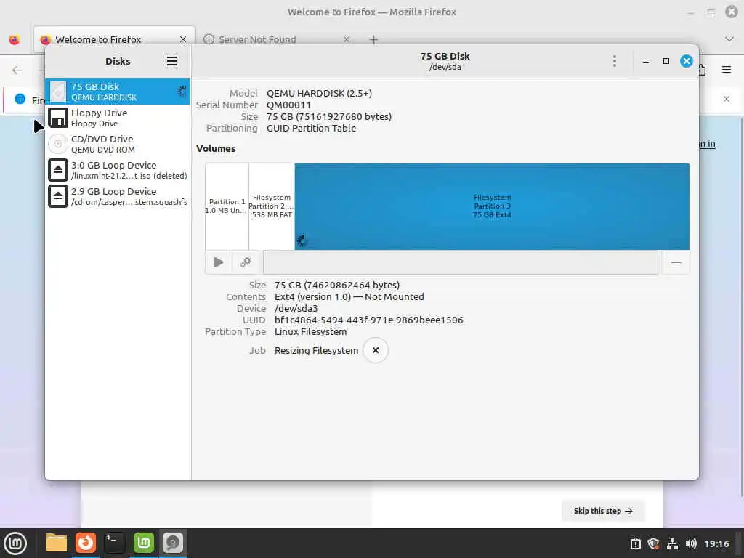Select the Floppy Drive entry
The width and height of the screenshot is (744, 558).
pos(118,118)
